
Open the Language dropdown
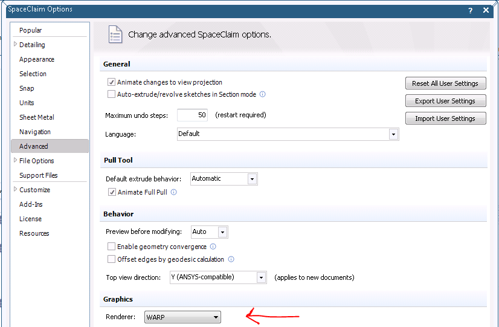pyautogui.click(x=393, y=134)
